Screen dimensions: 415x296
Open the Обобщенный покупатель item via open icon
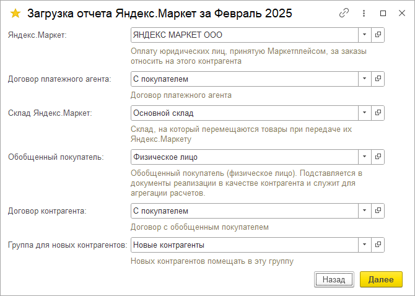[378, 157]
